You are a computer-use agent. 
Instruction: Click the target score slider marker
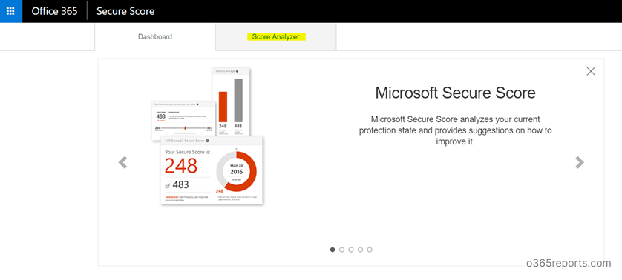[185, 128]
